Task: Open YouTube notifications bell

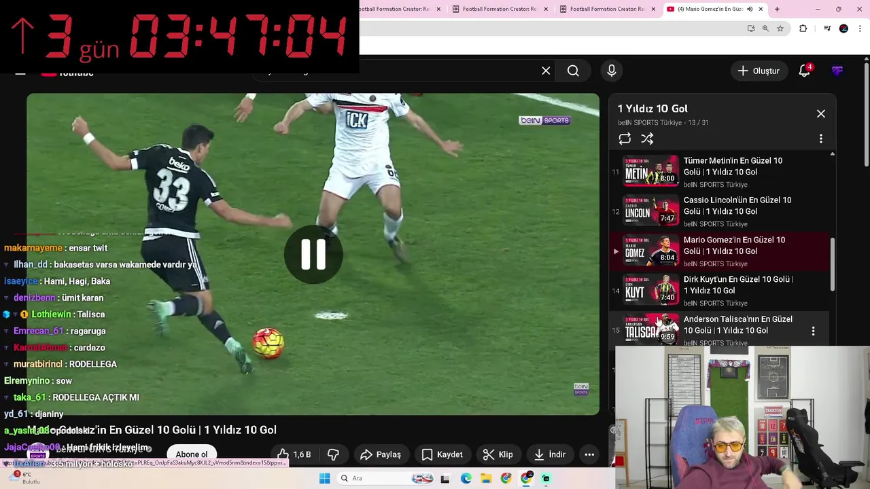Action: (x=805, y=71)
